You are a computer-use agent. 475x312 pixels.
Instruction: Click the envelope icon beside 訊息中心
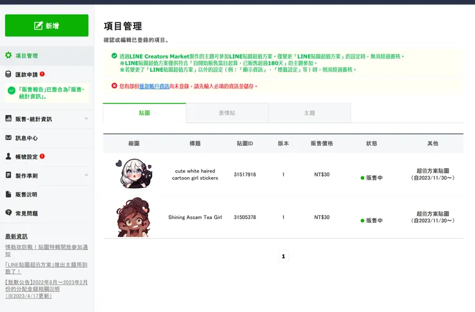point(8,137)
